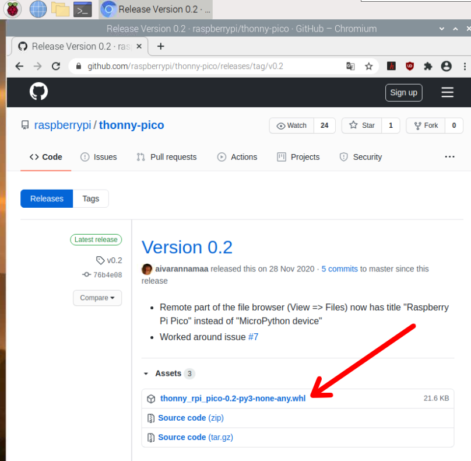
Task: Switch to the Code tab
Action: pyautogui.click(x=46, y=157)
